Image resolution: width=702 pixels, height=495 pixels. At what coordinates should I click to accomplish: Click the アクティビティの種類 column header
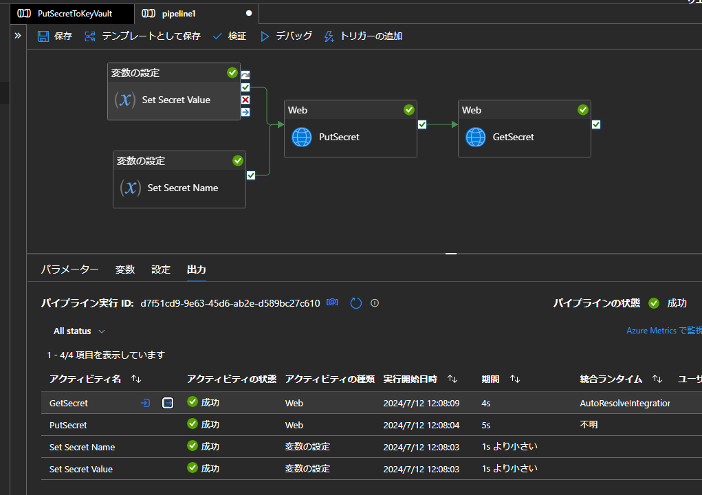point(330,379)
